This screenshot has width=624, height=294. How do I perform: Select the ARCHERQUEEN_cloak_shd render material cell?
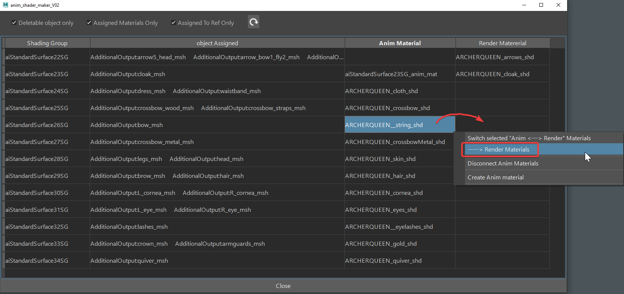[503, 74]
